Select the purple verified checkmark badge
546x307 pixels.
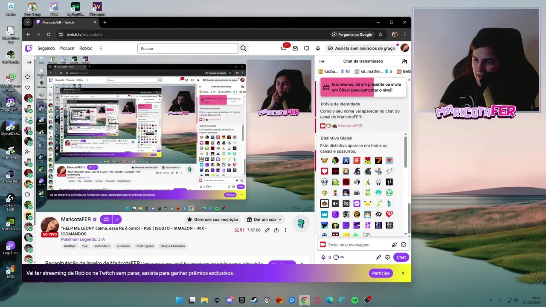[357, 203]
